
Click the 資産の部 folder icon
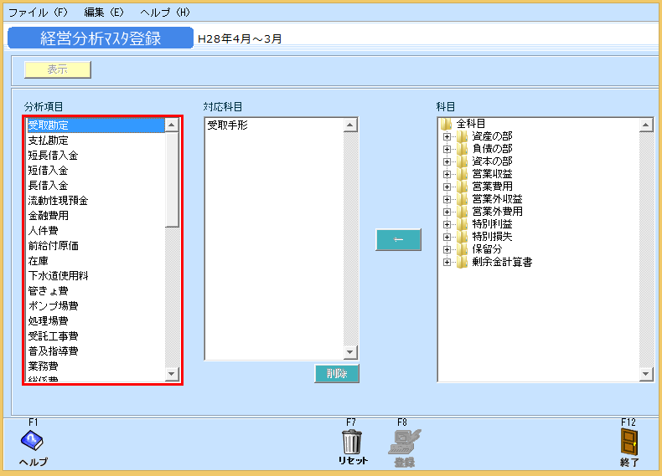click(x=462, y=136)
